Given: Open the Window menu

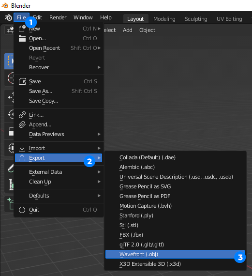Looking at the screenshot, I should pyautogui.click(x=83, y=17).
